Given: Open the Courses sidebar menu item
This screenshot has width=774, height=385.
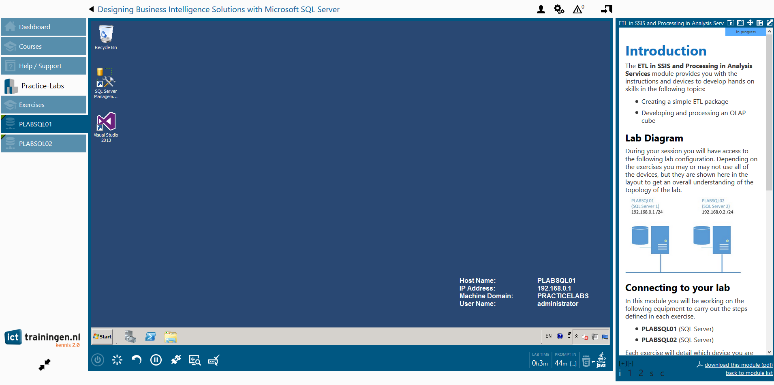Looking at the screenshot, I should [x=44, y=46].
